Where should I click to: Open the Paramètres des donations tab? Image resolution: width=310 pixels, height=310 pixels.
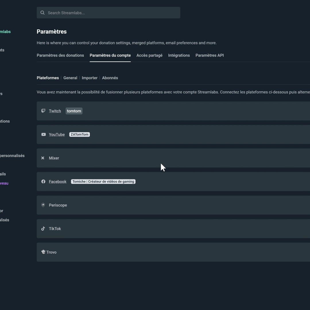(x=60, y=55)
